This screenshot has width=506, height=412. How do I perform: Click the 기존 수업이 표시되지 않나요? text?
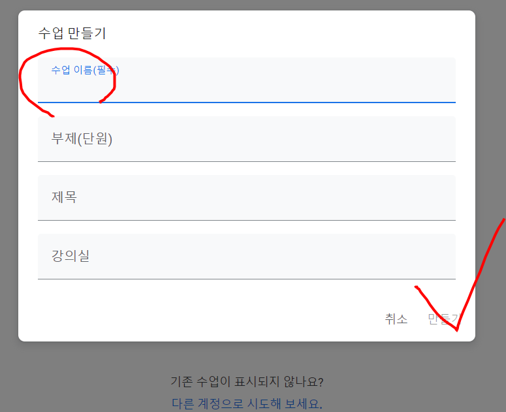[x=247, y=382]
